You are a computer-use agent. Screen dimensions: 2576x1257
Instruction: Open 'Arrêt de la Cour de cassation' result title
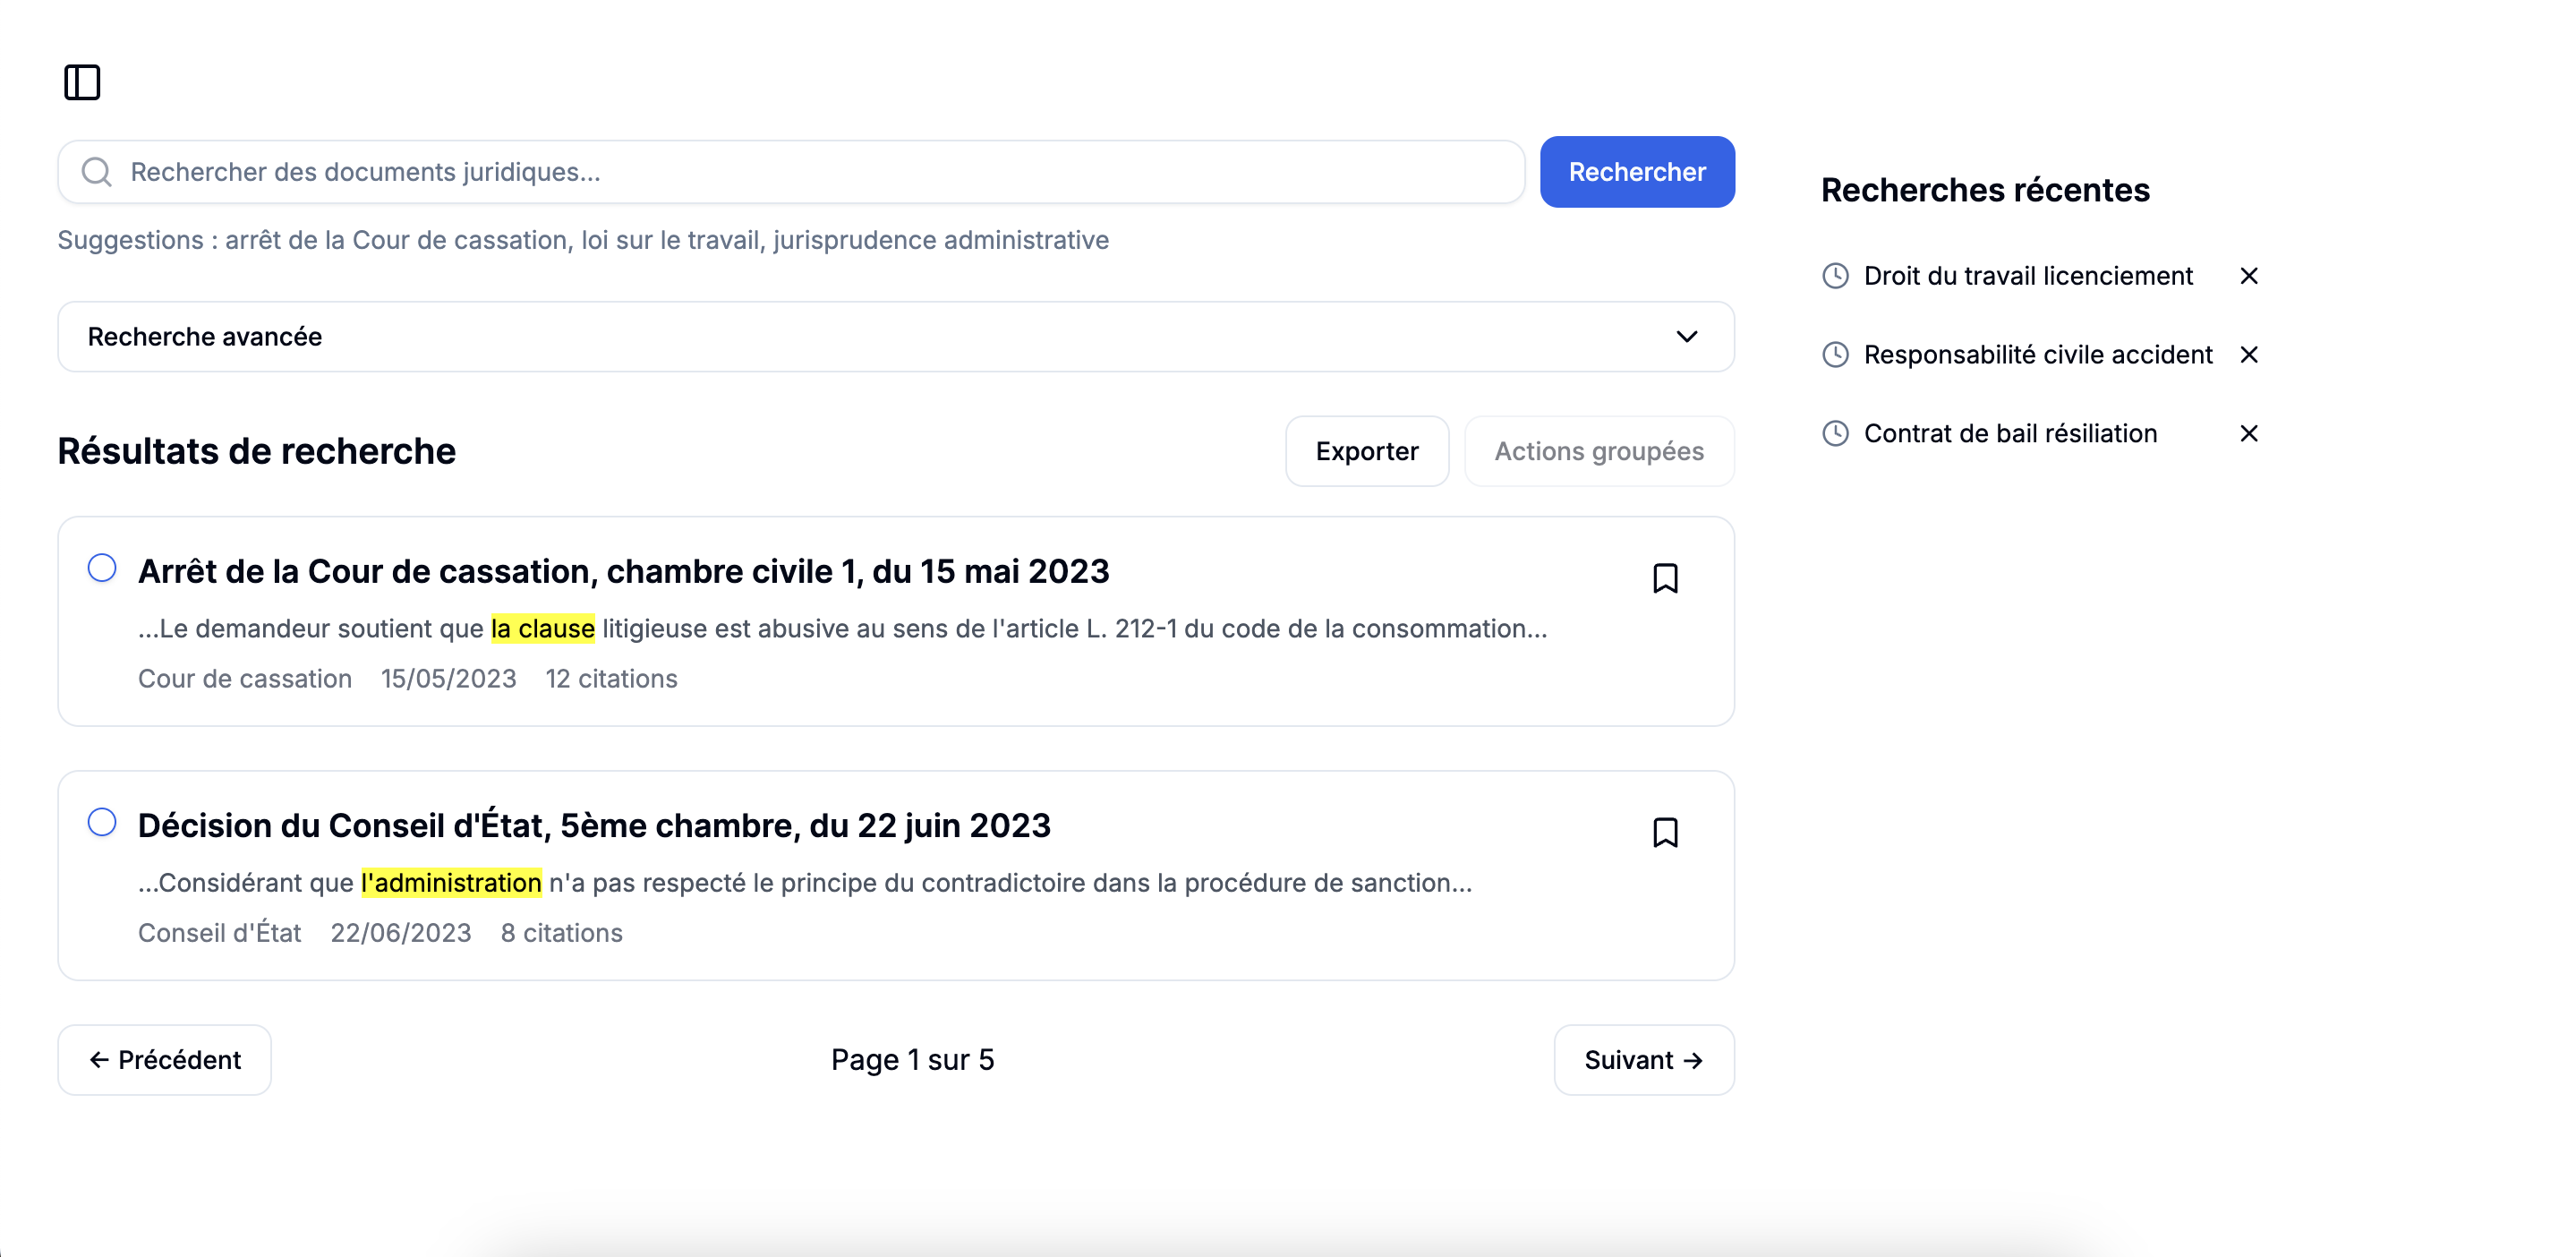pos(623,571)
